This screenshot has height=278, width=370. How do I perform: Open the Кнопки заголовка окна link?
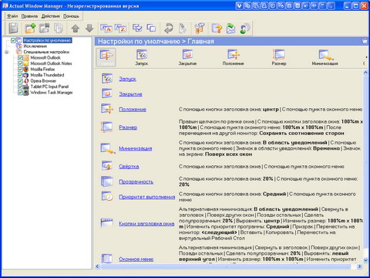(146, 224)
